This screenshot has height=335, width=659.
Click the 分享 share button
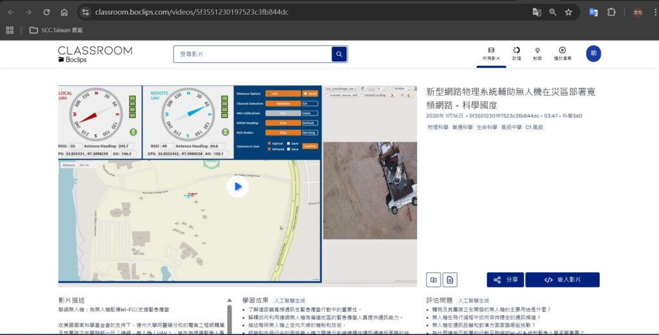coord(505,280)
